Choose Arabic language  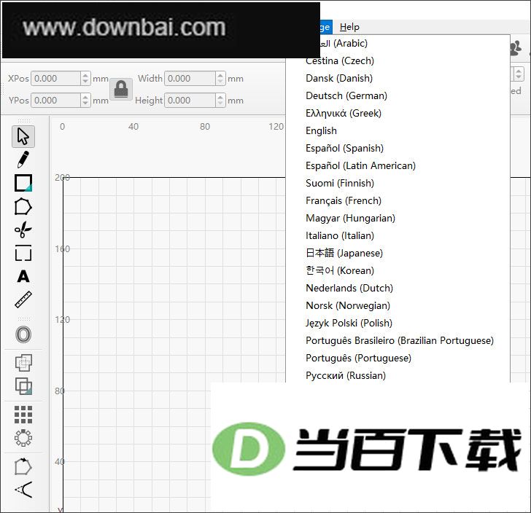(398, 43)
